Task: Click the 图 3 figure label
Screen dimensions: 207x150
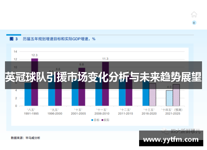Action: pyautogui.click(x=14, y=39)
